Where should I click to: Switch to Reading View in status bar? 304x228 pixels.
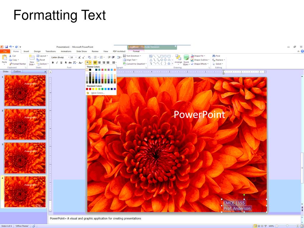(262, 226)
